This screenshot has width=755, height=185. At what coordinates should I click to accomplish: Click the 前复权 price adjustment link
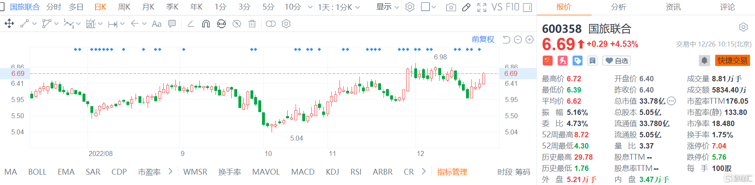pos(483,39)
